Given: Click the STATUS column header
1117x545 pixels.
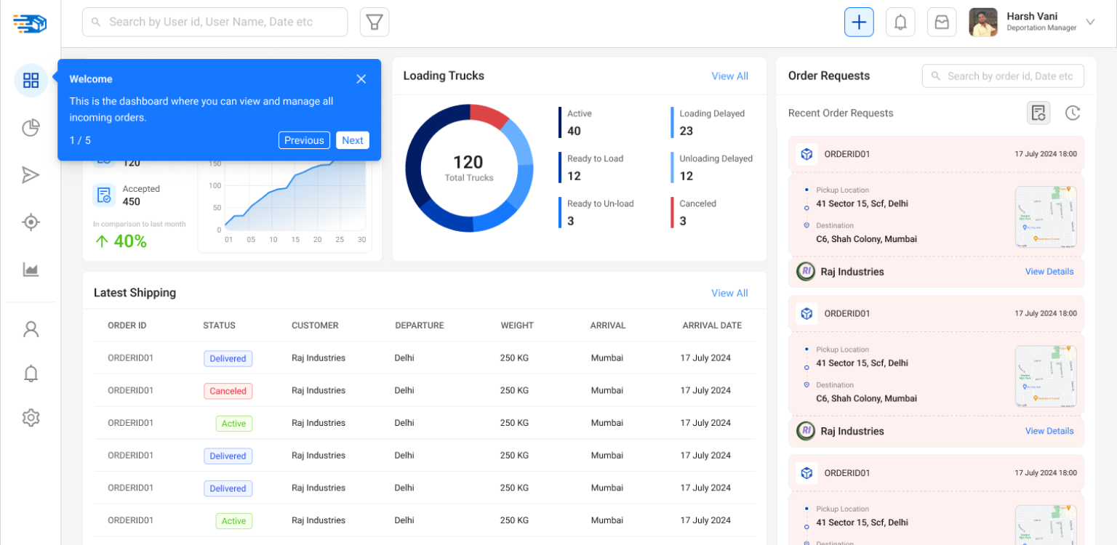Looking at the screenshot, I should pos(219,326).
